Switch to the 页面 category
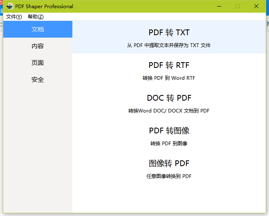The height and width of the screenshot is (216, 269). pyautogui.click(x=38, y=63)
